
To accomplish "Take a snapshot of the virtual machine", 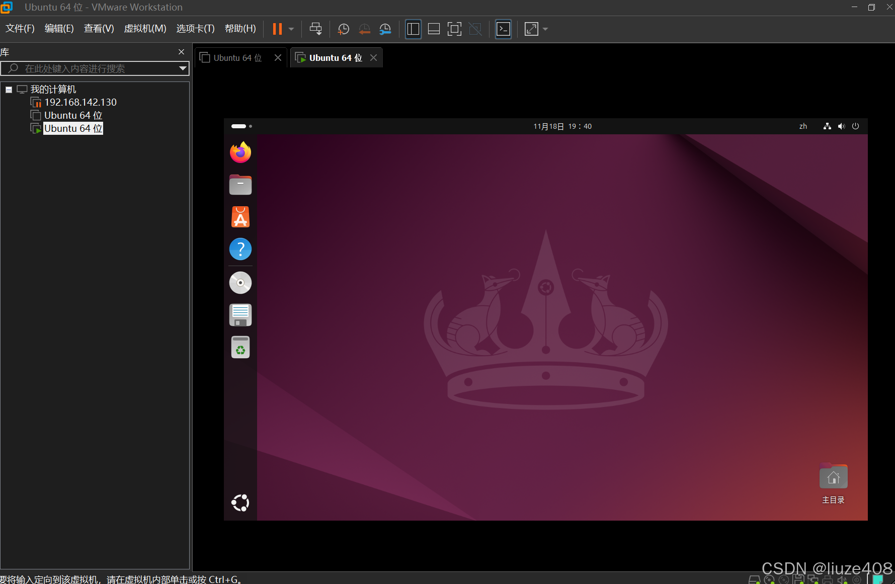I will (344, 29).
